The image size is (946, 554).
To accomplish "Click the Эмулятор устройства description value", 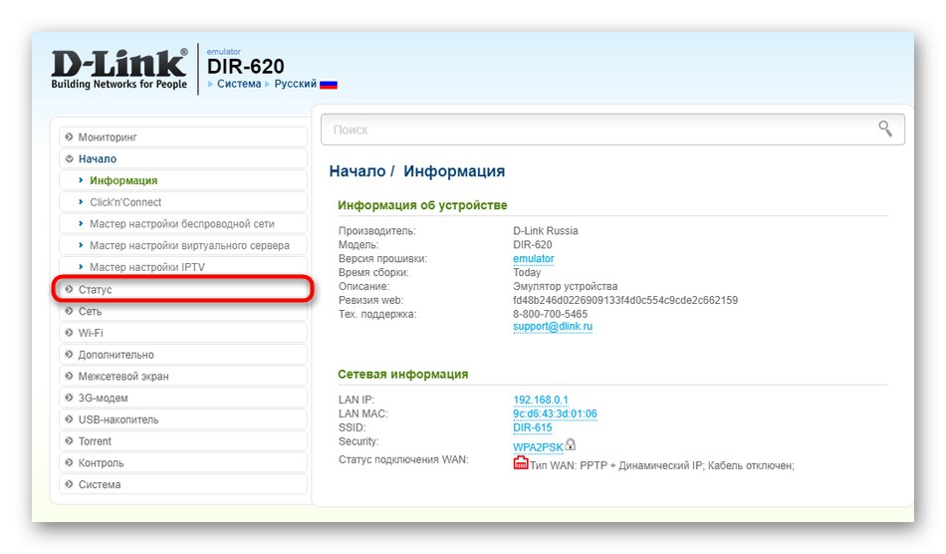I will click(566, 286).
